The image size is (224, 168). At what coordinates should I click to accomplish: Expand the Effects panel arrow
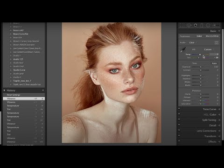pyautogui.click(x=219, y=142)
